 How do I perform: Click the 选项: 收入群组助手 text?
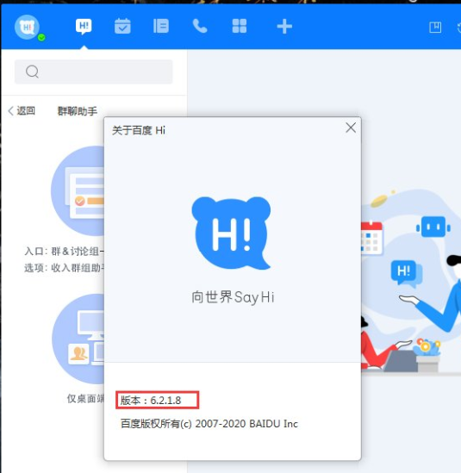point(64,268)
